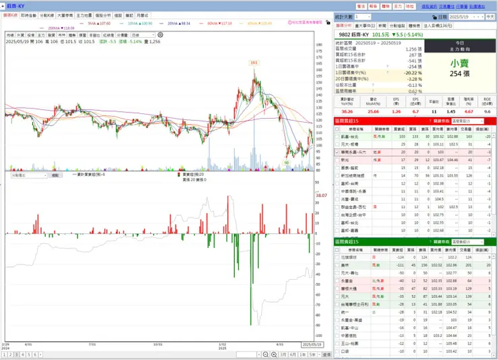498x360 pixels.
Task: Click the 買超15 table vertical scrollbar
Action: [x=494, y=185]
